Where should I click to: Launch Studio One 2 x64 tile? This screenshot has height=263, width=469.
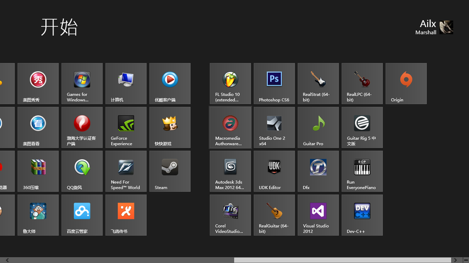pos(274,127)
